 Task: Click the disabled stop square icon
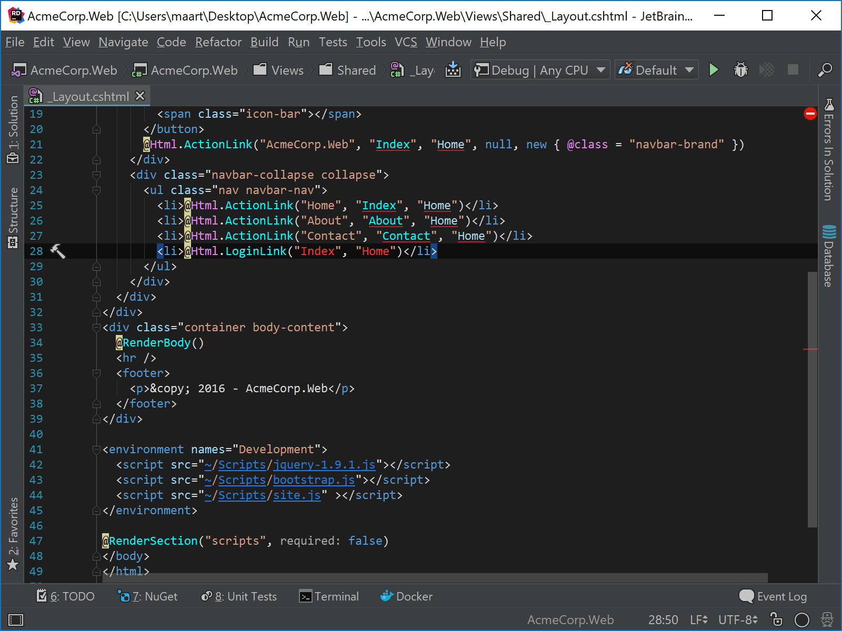point(793,69)
